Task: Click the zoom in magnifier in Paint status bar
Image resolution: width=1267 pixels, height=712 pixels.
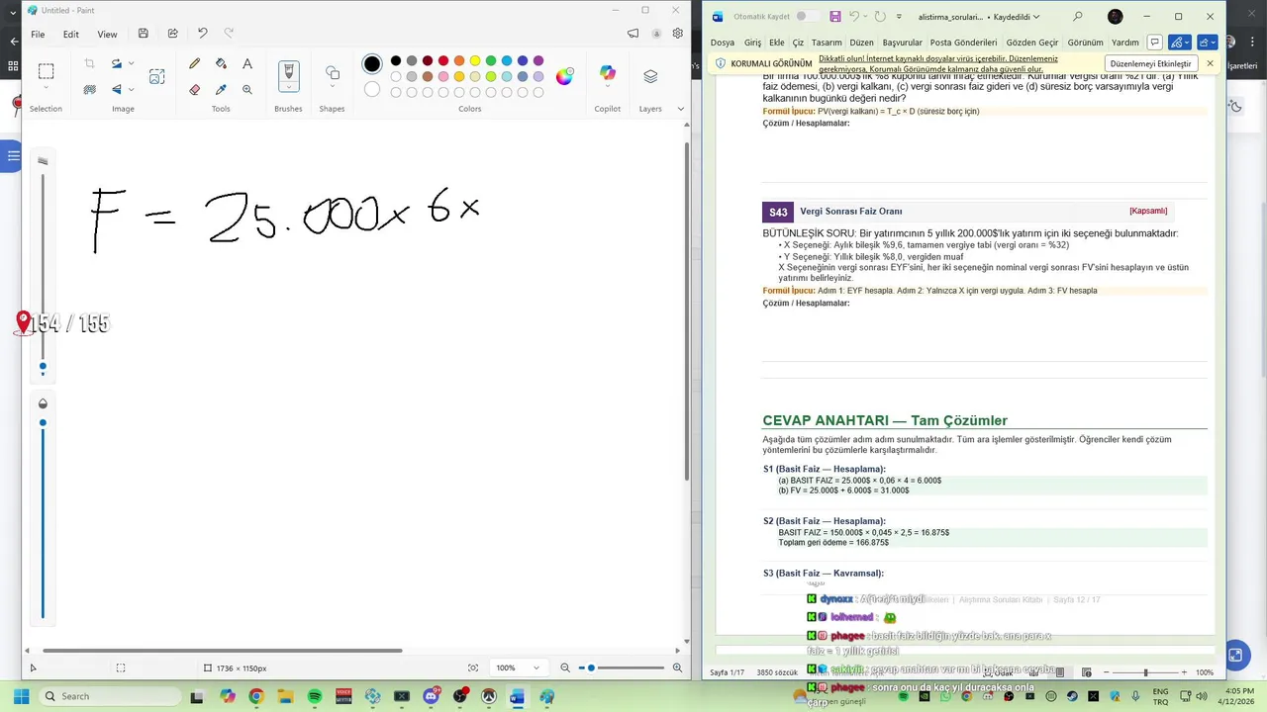Action: pos(678,667)
